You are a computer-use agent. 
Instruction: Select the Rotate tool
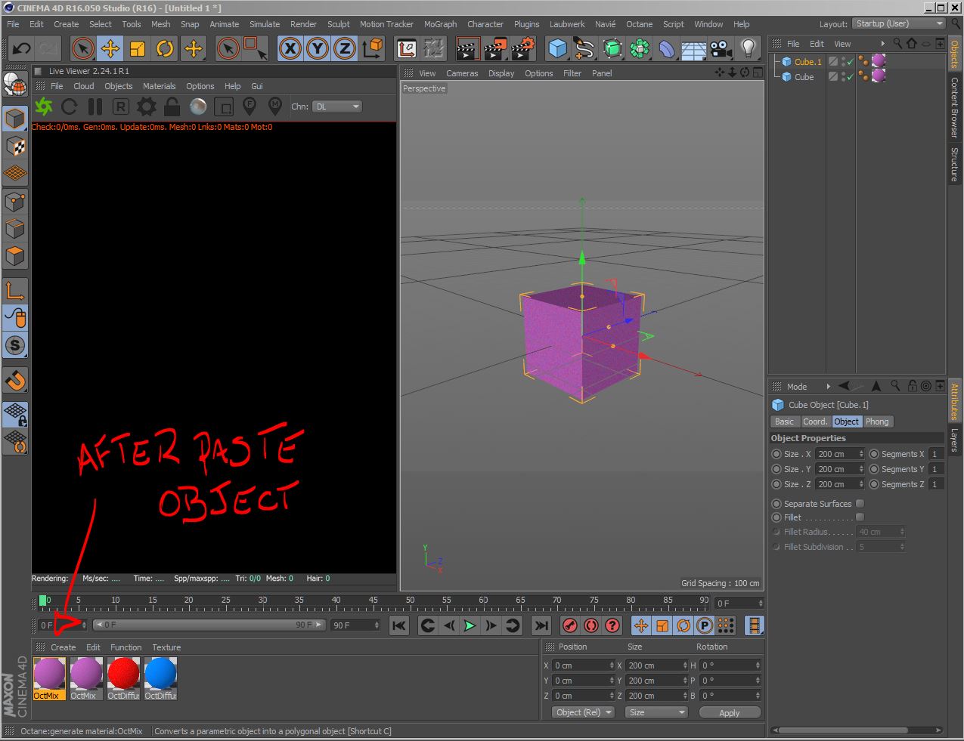tap(165, 49)
